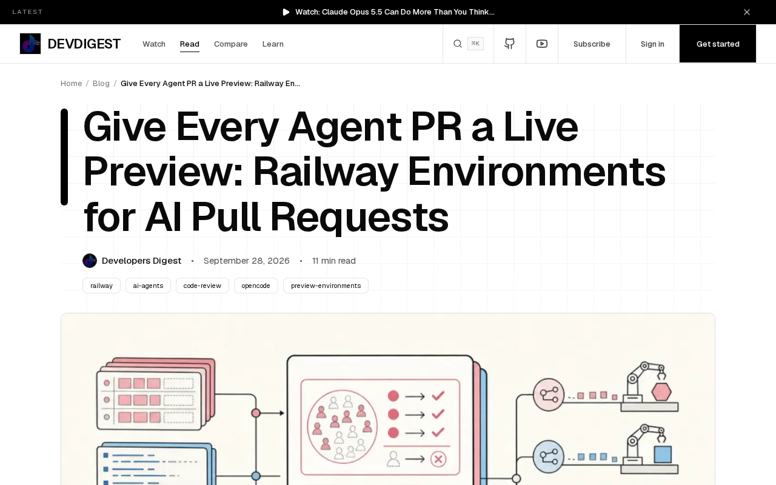Open the YouTube icon link

(542, 44)
